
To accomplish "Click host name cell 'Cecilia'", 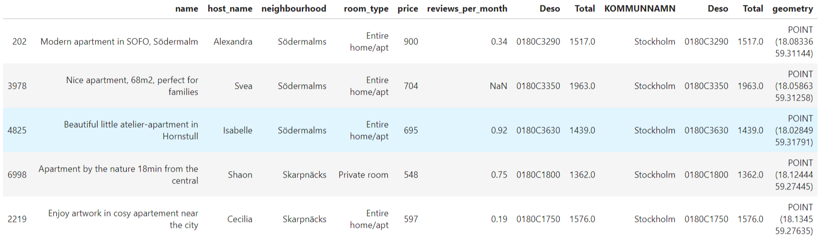I will pos(240,219).
